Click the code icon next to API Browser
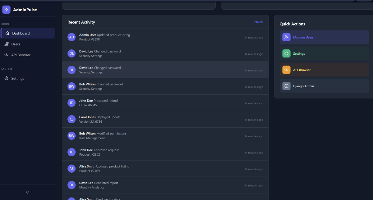This screenshot has height=200, width=373. click(7, 55)
